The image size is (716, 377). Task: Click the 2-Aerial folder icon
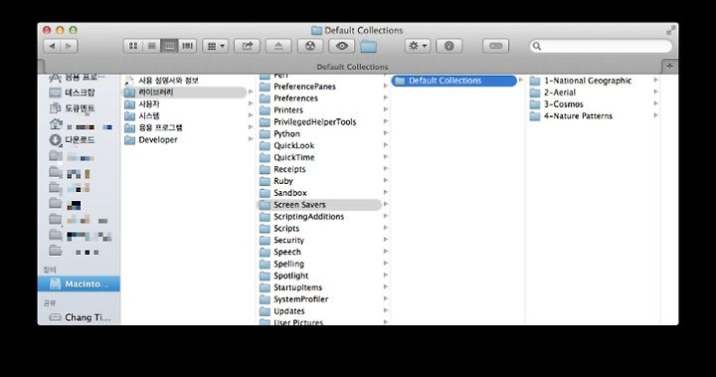click(535, 93)
